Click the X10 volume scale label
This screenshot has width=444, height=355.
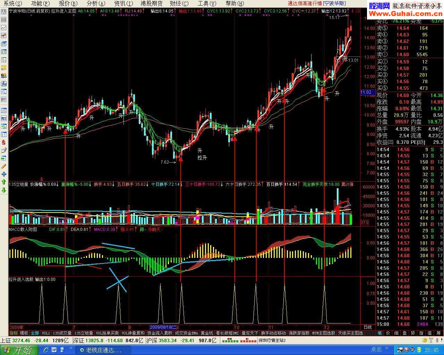click(x=365, y=223)
